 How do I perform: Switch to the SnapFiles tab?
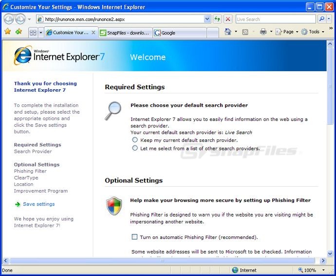126,33
